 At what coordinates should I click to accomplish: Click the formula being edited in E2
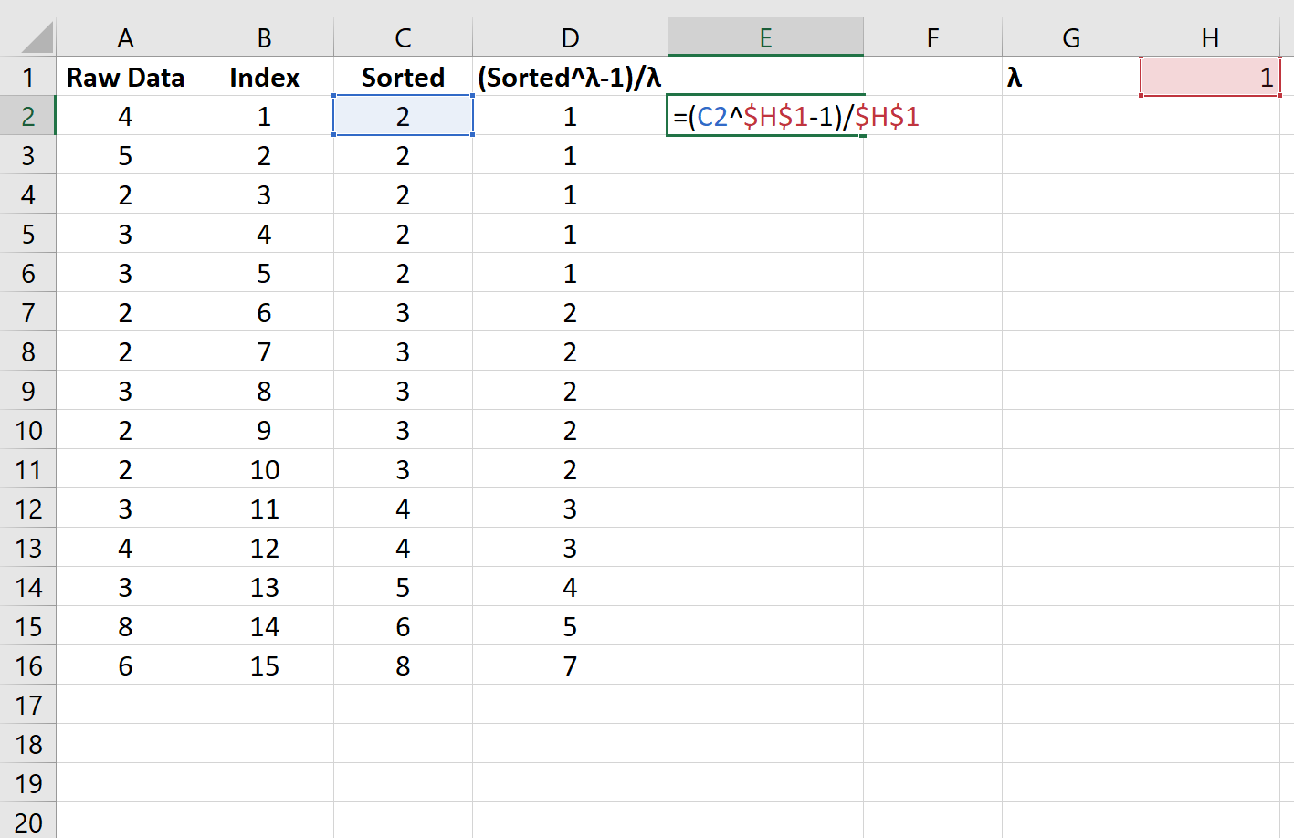[x=765, y=116]
